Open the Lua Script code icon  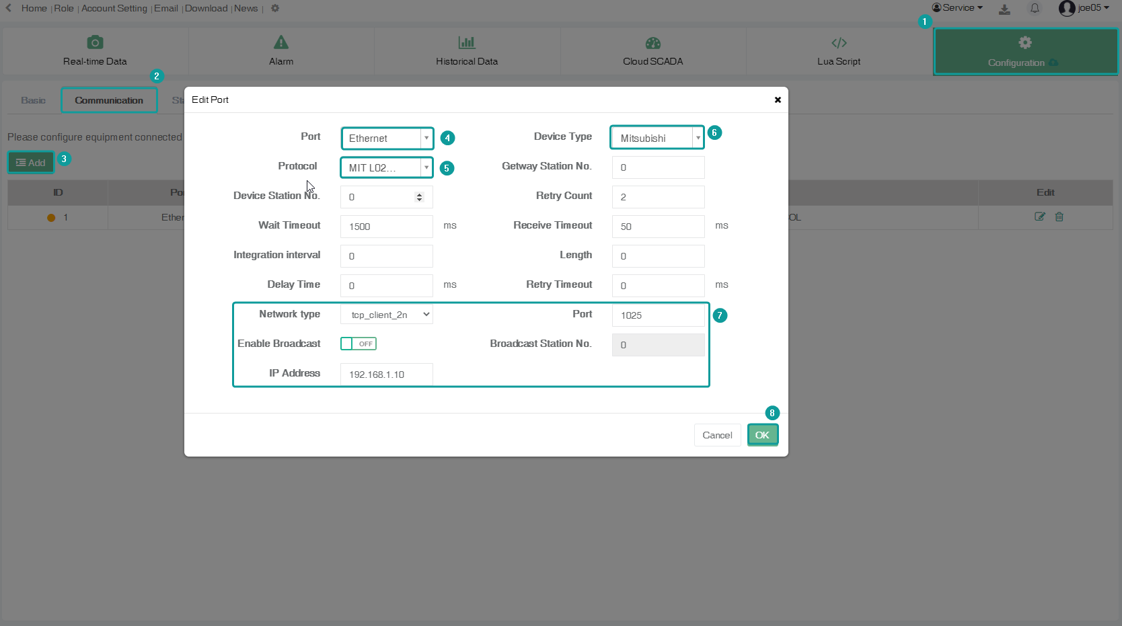click(839, 43)
